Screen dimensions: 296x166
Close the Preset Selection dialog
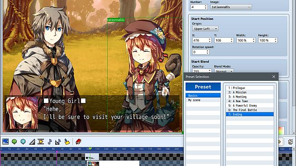[274, 77]
